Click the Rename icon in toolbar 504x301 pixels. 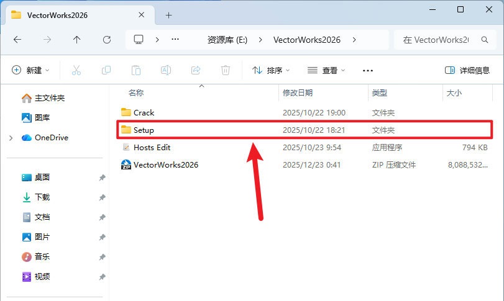166,70
